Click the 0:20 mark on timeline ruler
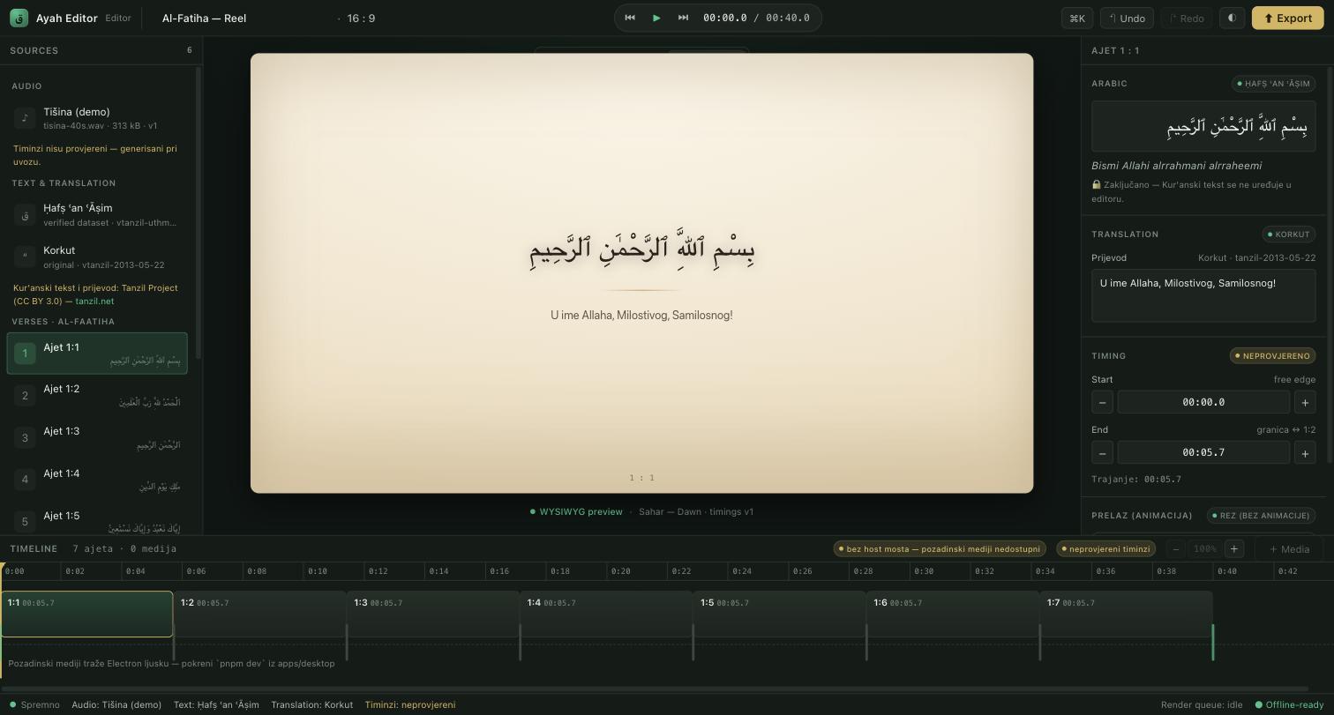The height and width of the screenshot is (715, 1334). click(620, 571)
